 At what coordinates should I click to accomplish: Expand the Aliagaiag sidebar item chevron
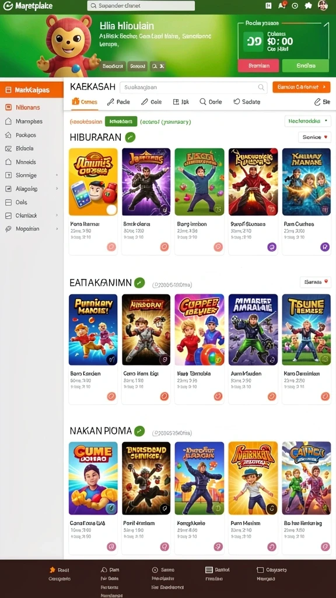pyautogui.click(x=57, y=189)
